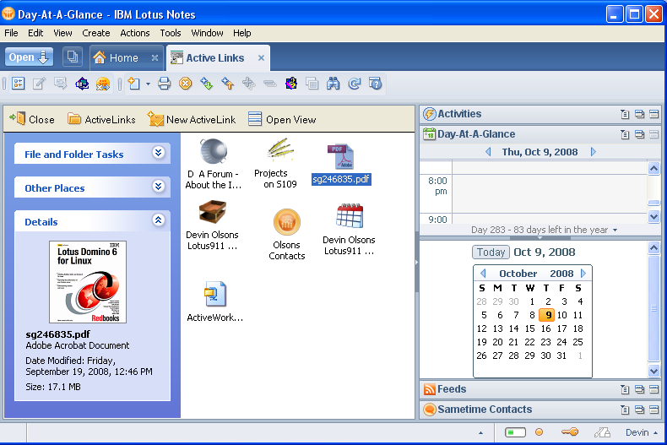Click the binoculars search icon
The height and width of the screenshot is (445, 667).
pyautogui.click(x=333, y=84)
